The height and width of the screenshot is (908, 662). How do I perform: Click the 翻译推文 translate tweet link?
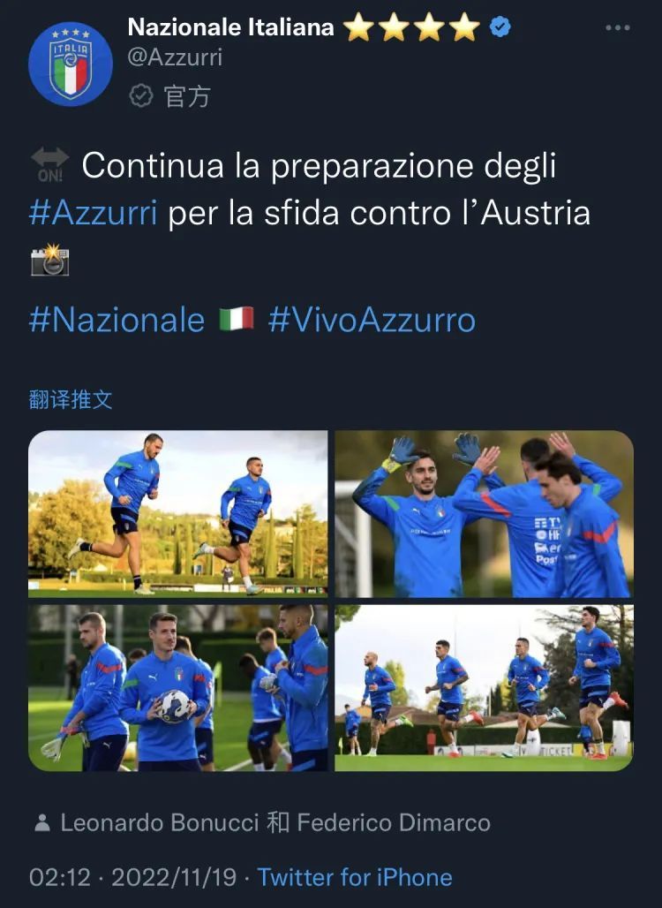pyautogui.click(x=71, y=399)
